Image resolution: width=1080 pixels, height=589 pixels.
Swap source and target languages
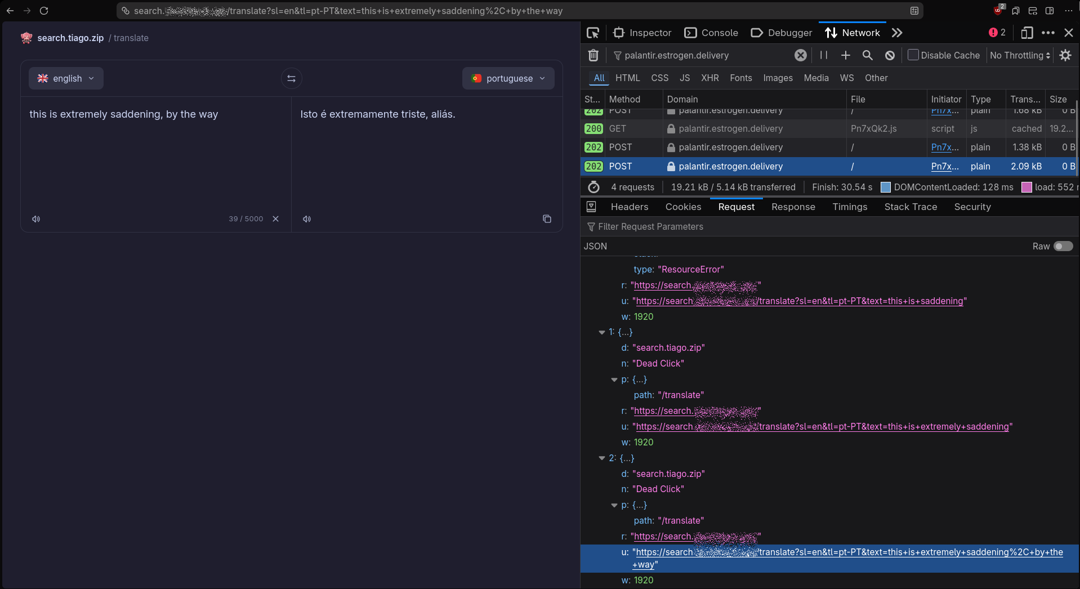tap(291, 78)
